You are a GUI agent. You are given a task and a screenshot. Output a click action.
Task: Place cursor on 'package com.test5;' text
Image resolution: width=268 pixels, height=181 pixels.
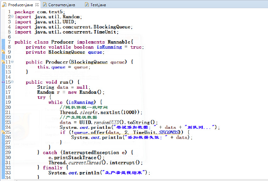click(x=40, y=12)
